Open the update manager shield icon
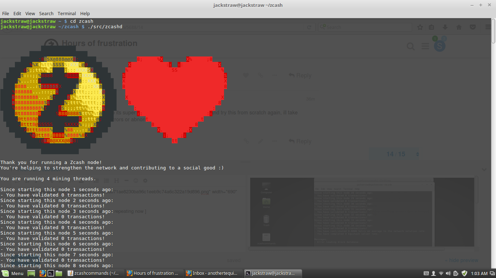496x278 pixels. [464, 273]
